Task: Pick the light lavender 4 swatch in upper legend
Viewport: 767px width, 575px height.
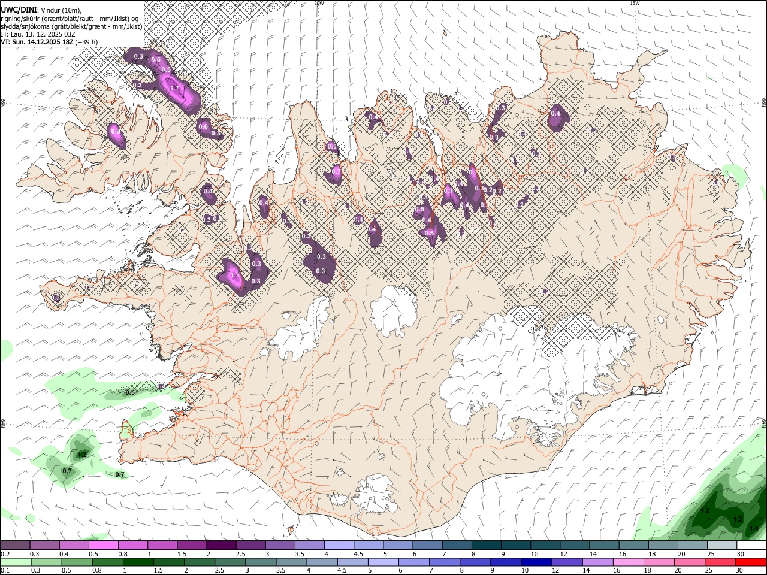Action: (x=338, y=546)
